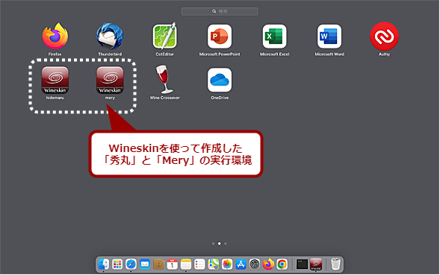Image resolution: width=440 pixels, height=275 pixels.
Task: Select the current middle page dot
Action: coord(220,244)
